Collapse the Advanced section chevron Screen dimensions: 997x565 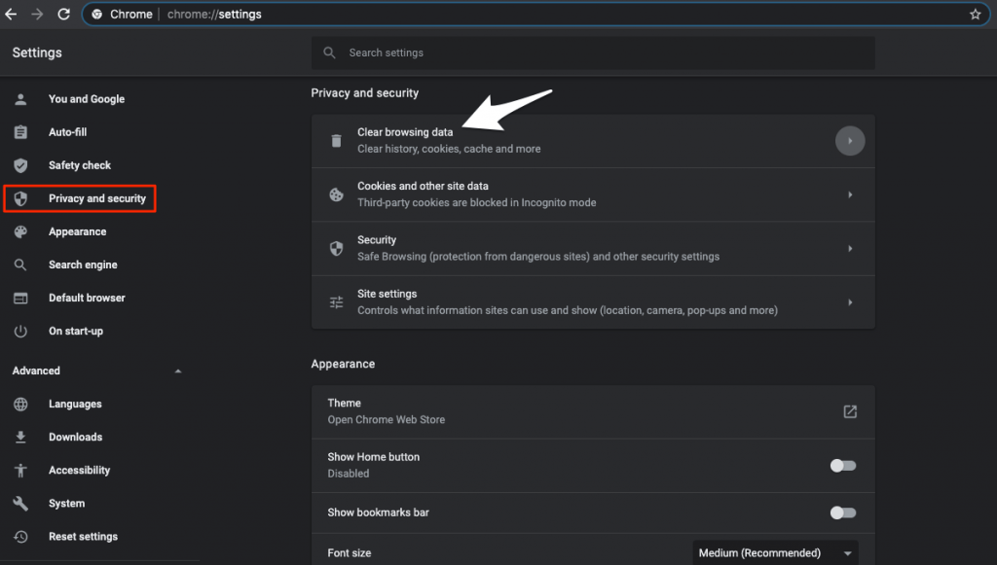(177, 371)
